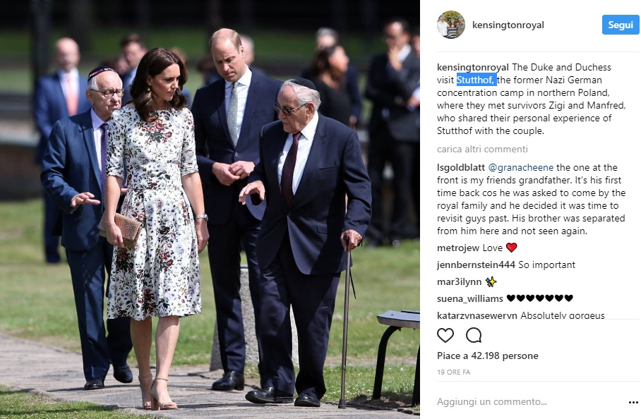This screenshot has width=641, height=419.
Task: Open the three-dots more options menu
Action: click(x=633, y=403)
